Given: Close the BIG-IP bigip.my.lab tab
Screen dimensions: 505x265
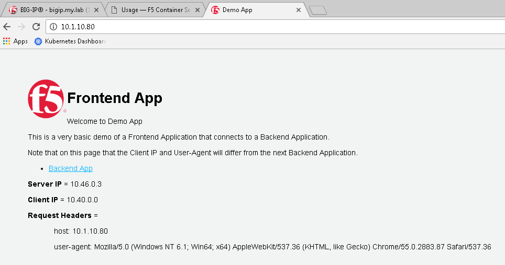Looking at the screenshot, I should (96, 10).
